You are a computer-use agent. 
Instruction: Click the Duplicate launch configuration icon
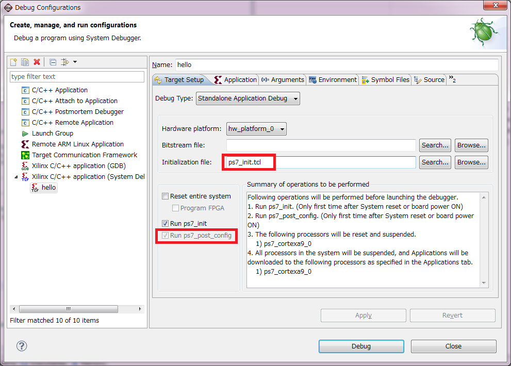[x=25, y=62]
